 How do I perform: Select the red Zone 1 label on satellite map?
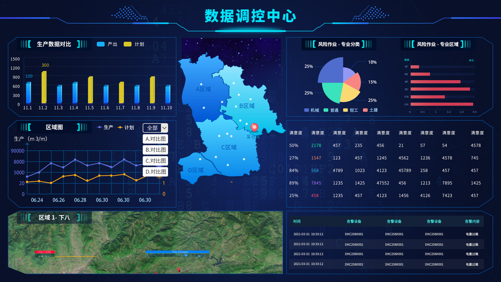tap(45, 252)
